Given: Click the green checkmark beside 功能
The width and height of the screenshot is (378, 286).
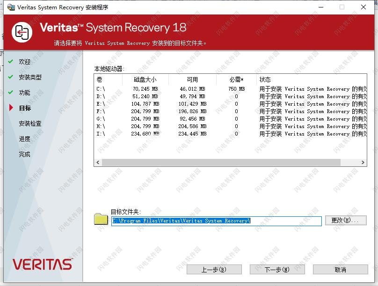Looking at the screenshot, I should click(10, 92).
